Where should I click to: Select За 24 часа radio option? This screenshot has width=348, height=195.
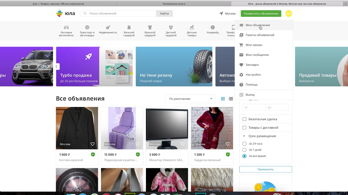[244, 144]
